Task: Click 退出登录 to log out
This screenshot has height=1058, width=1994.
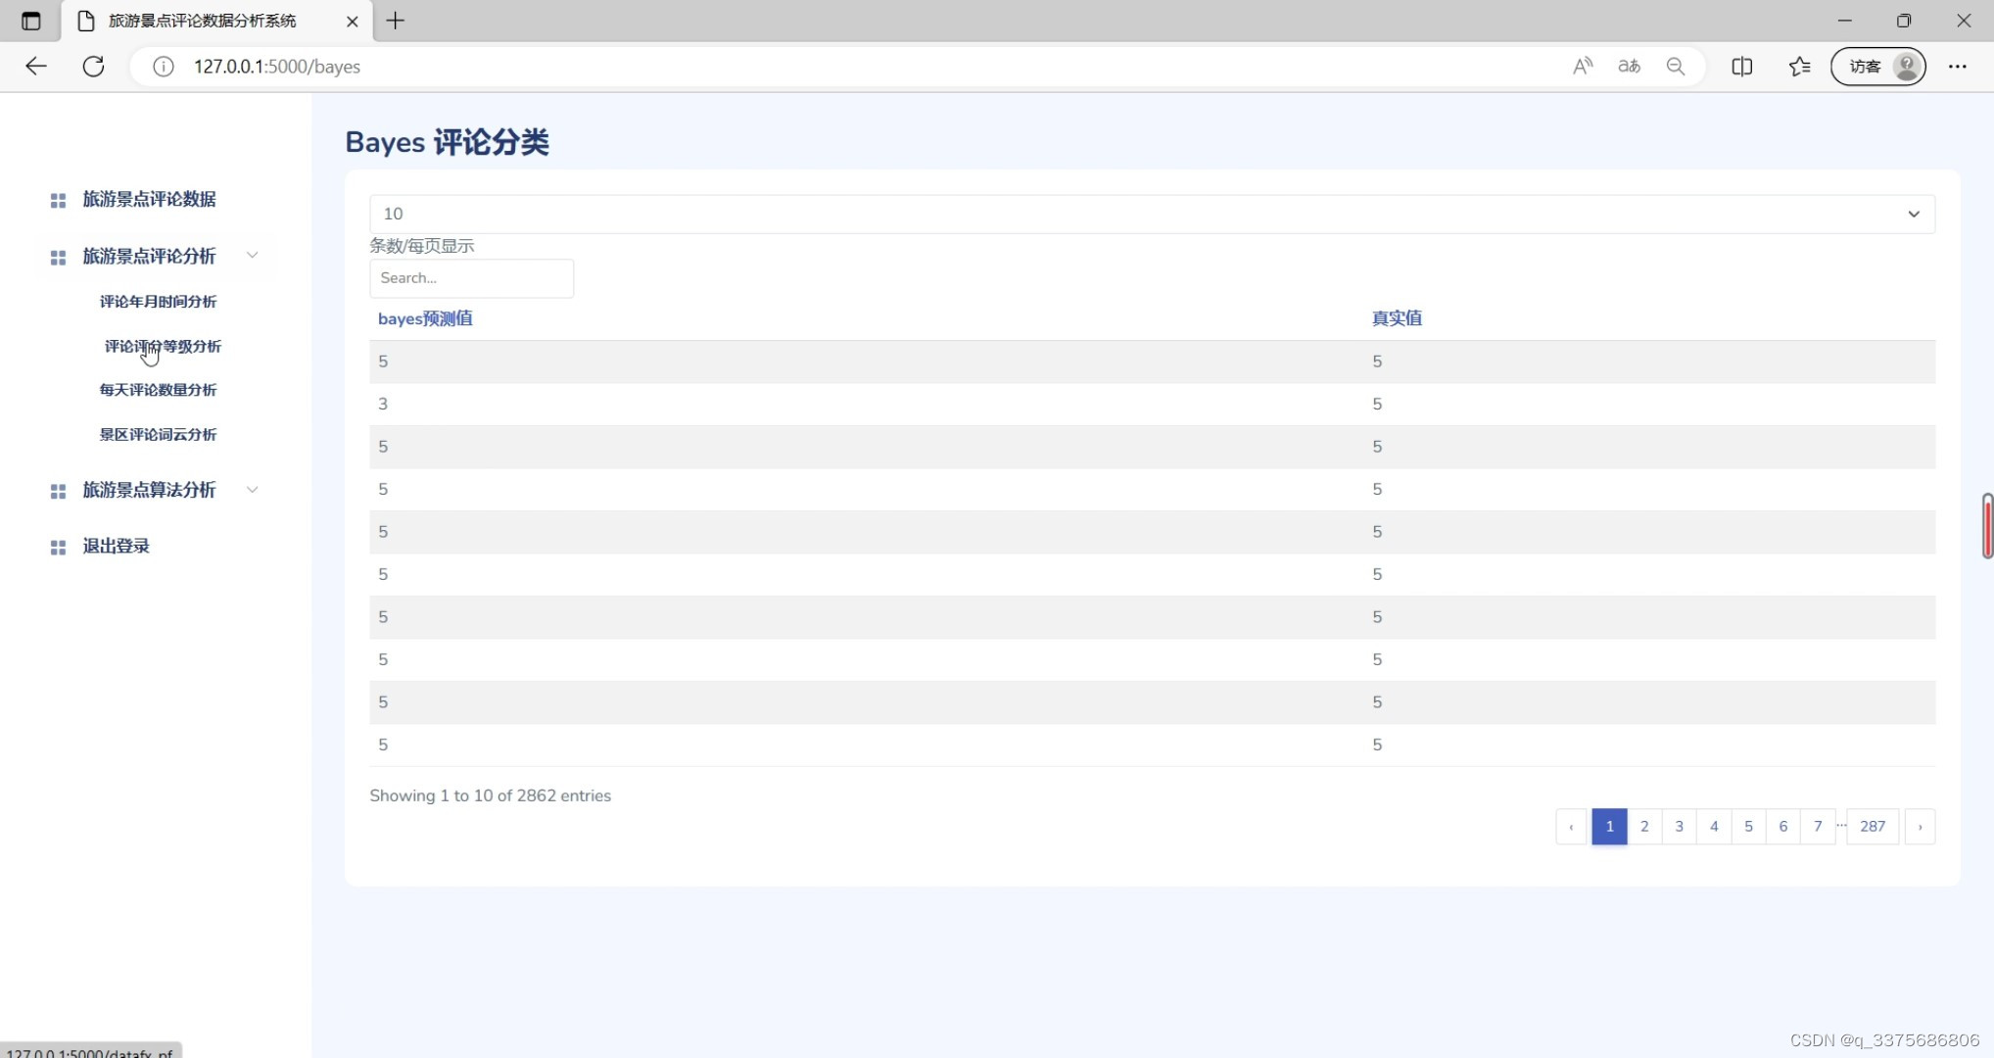Action: (116, 546)
